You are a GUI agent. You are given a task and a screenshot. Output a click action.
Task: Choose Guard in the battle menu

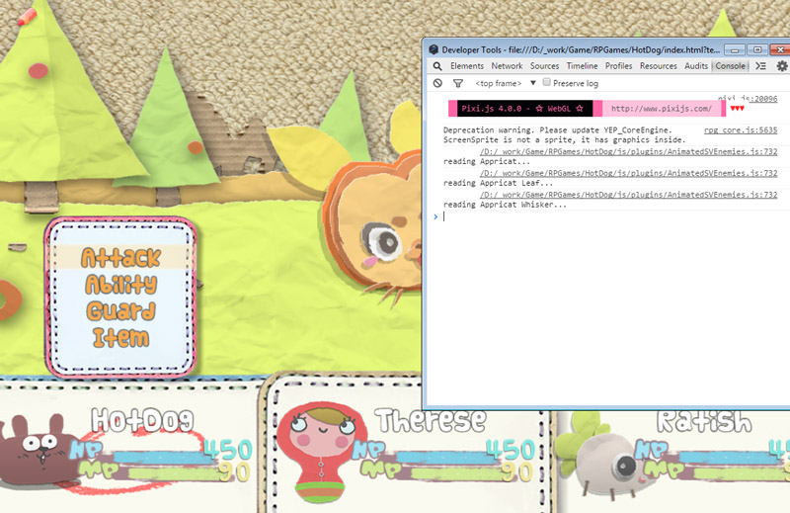click(x=120, y=310)
